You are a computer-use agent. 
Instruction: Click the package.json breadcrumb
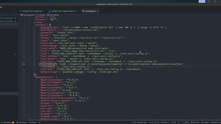[x=29, y=15]
